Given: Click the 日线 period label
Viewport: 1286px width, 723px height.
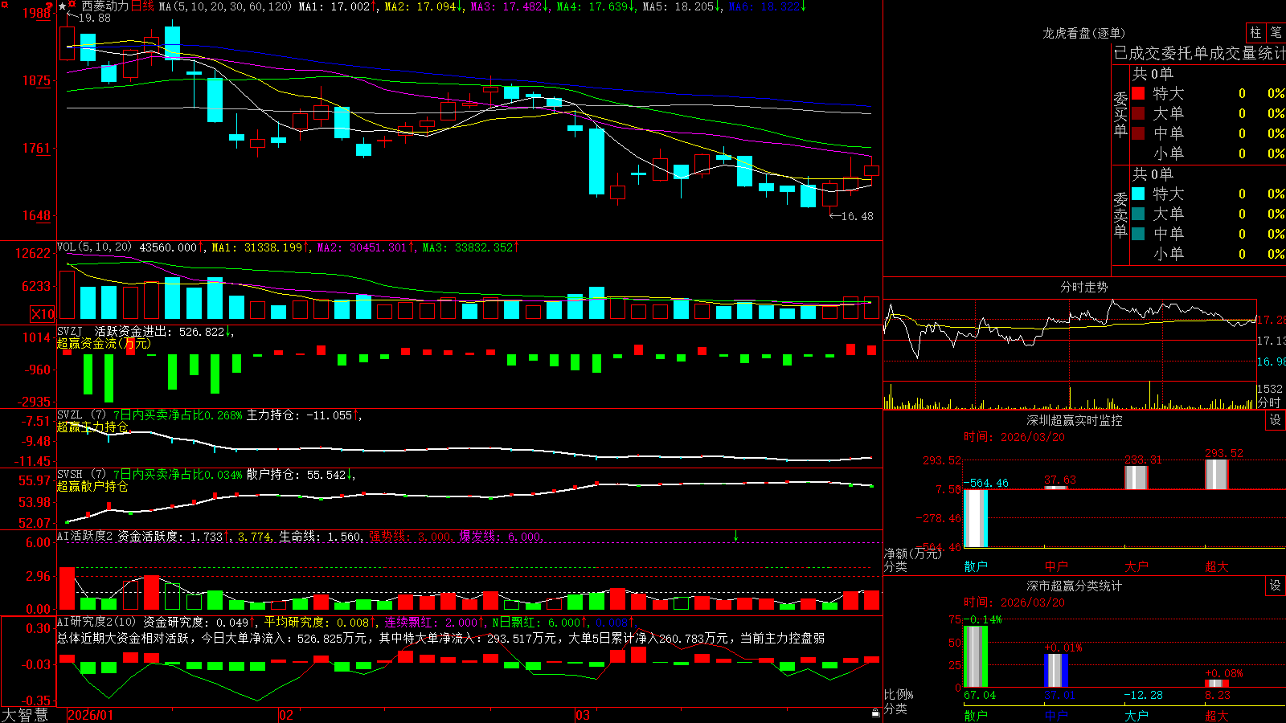Looking at the screenshot, I should [142, 6].
